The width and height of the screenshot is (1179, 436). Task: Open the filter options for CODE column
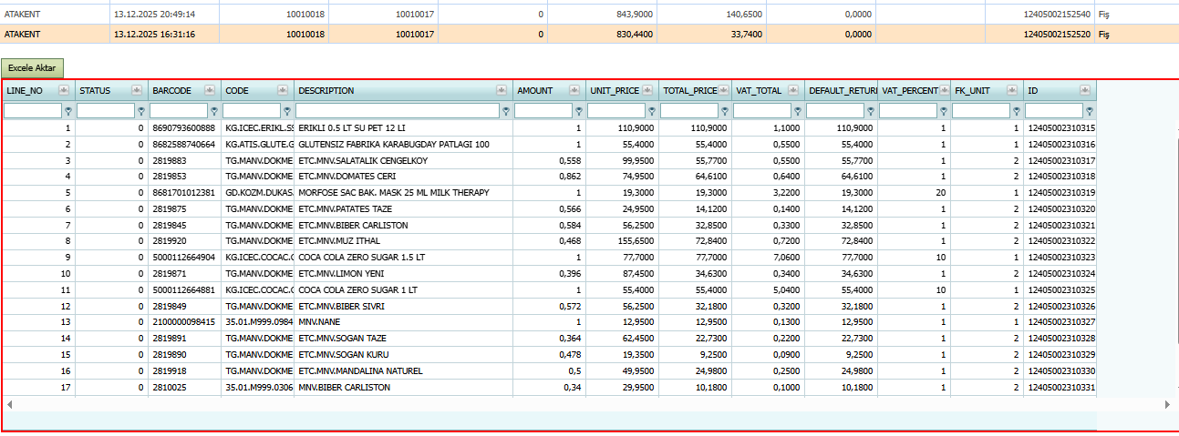coord(287,111)
